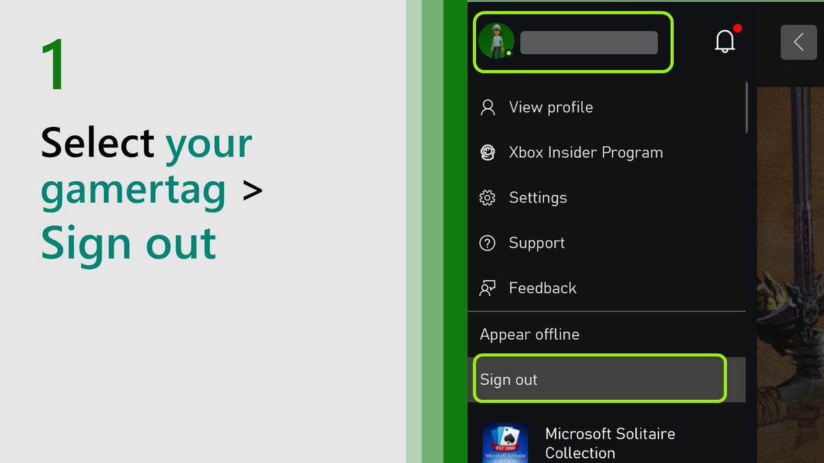Click the blurred gamertag name field
The height and width of the screenshot is (463, 824).
point(589,43)
